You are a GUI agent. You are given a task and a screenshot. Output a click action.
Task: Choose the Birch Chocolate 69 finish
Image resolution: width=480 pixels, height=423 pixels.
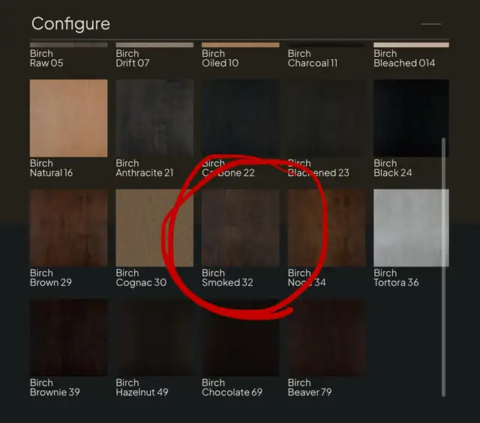coord(241,338)
